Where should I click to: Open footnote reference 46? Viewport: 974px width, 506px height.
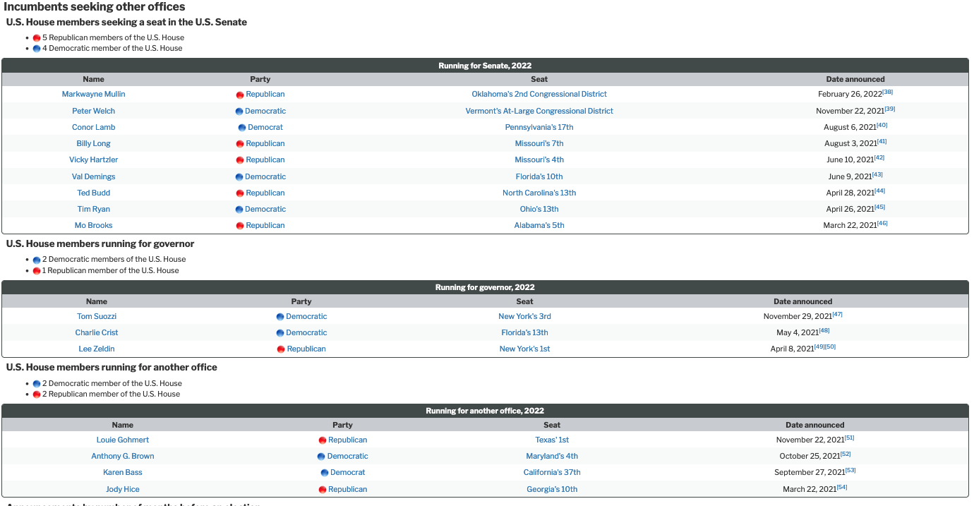[882, 223]
